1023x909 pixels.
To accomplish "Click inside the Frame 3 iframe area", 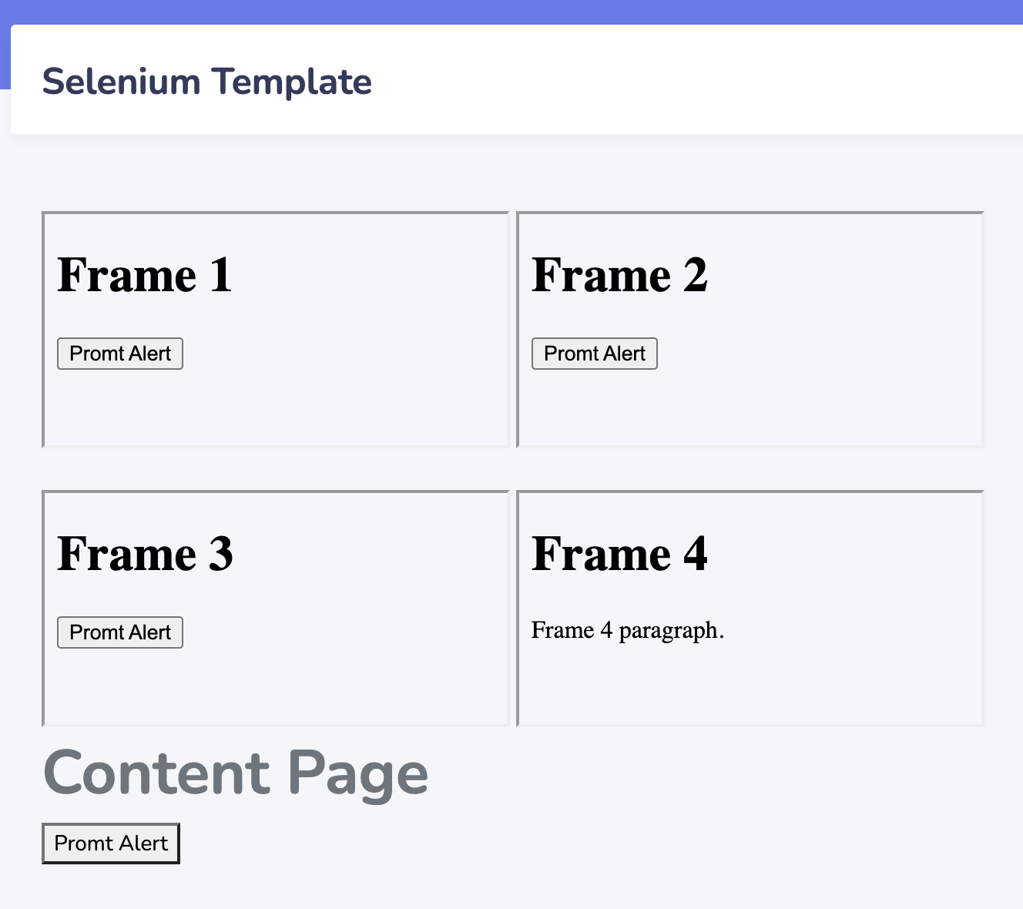I will (308, 686).
